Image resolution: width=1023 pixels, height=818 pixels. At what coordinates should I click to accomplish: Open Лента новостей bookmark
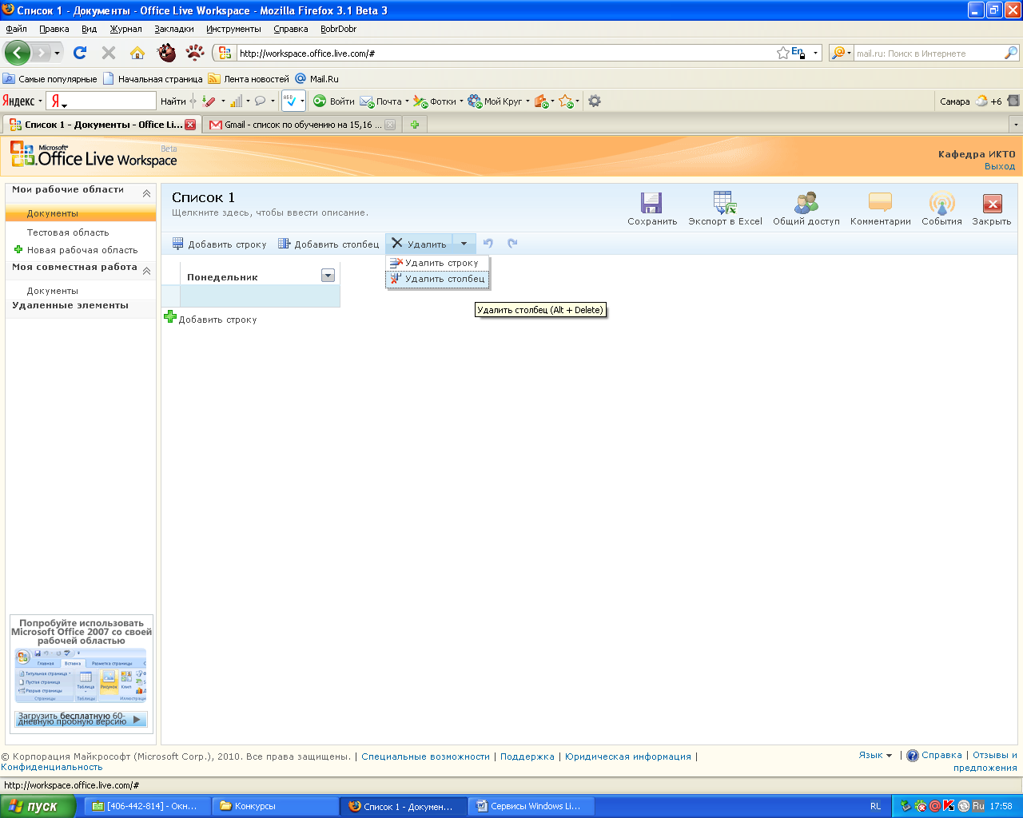249,79
